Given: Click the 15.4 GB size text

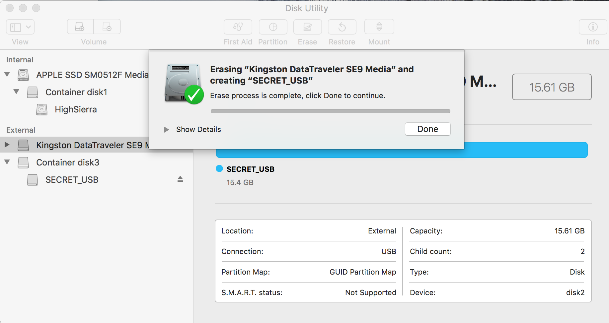Looking at the screenshot, I should tap(240, 182).
